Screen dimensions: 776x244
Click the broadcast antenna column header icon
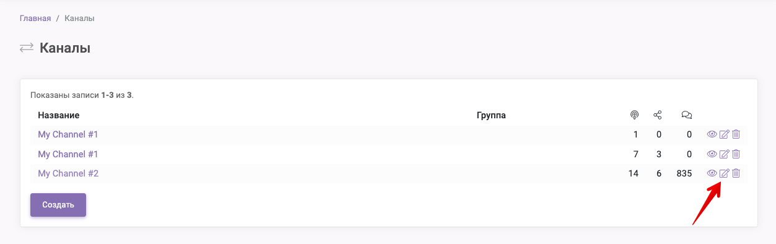point(634,115)
